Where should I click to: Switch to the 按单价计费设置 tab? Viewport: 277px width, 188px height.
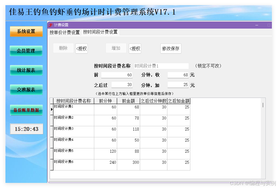click(x=65, y=32)
